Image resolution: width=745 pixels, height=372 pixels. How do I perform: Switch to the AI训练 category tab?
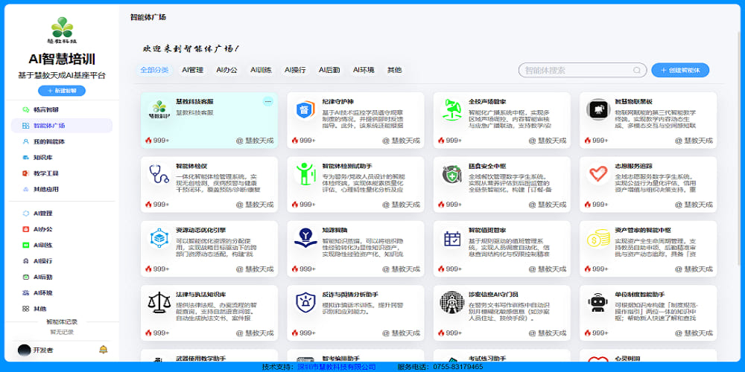tap(261, 70)
